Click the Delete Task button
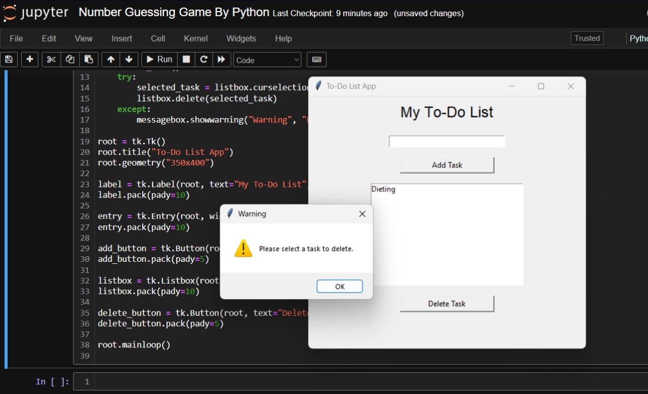 447,303
